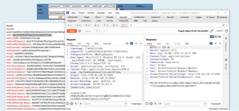Click the HTTP/1 protocol selector
The width and height of the screenshot is (239, 111).
(220, 31)
